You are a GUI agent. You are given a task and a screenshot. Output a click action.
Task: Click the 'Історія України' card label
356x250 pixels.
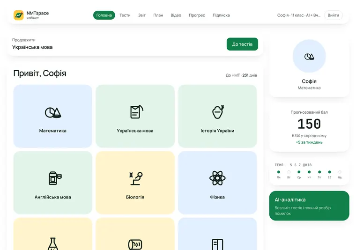(x=217, y=131)
